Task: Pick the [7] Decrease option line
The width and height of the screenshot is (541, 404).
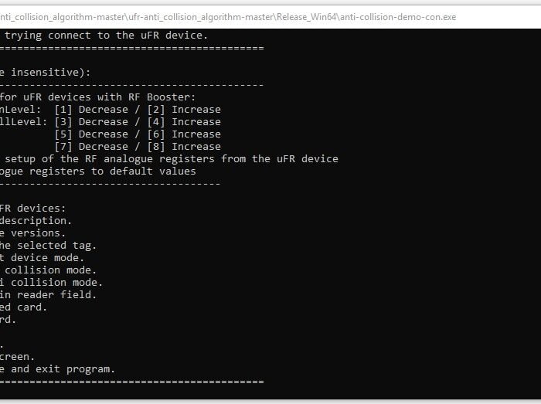Action: (x=91, y=147)
